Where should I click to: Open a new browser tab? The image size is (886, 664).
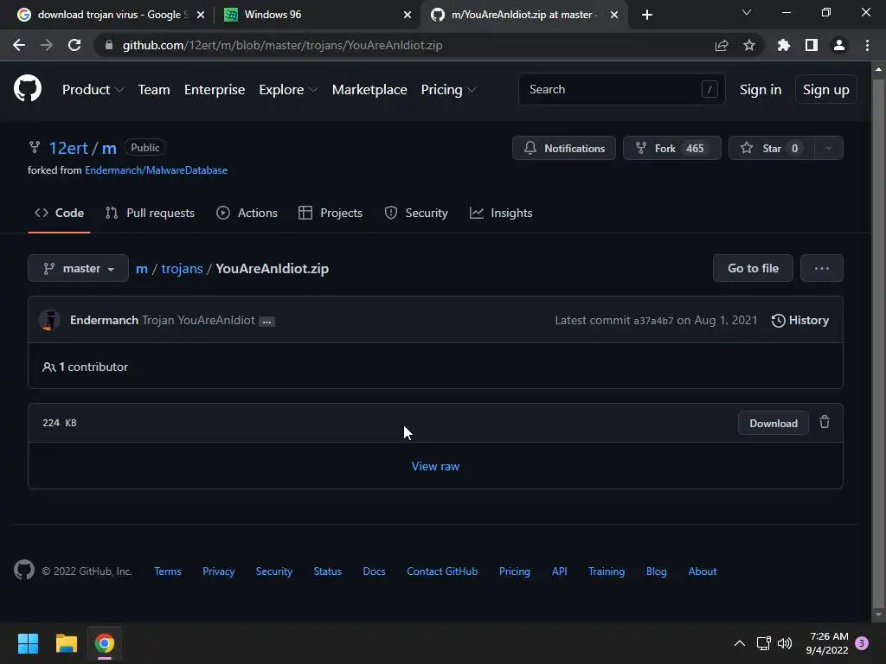coord(647,15)
